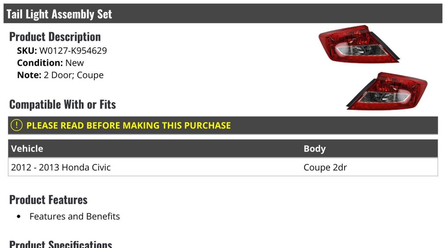Screen dimensions: 446x248
Task: Click the Coupe 2dr body cell
Action: pos(325,167)
